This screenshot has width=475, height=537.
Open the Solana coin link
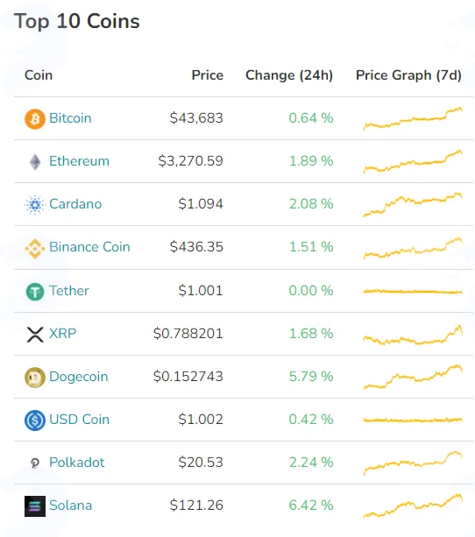click(x=71, y=505)
